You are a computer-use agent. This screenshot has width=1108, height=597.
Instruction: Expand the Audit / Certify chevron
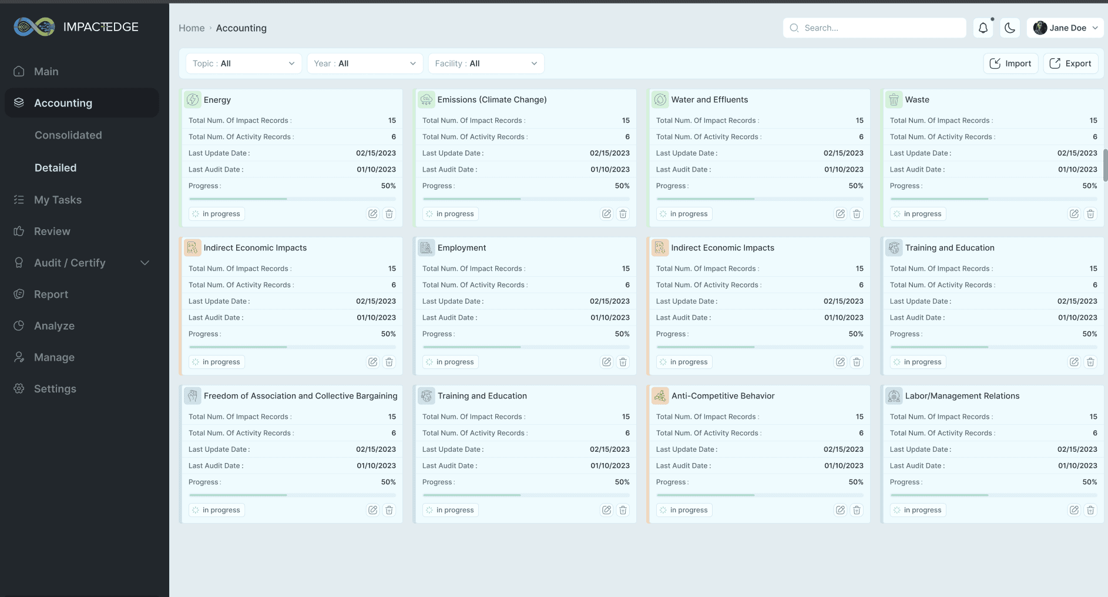[145, 263]
